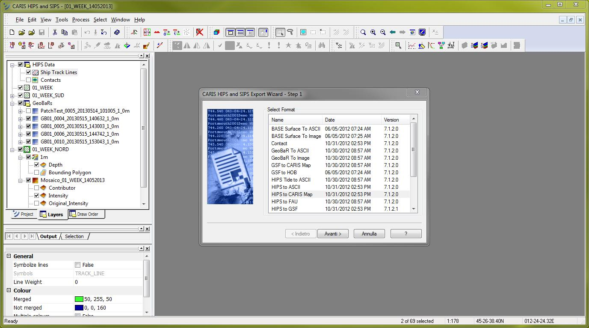
Task: Collapse the General properties section
Action: click(9, 256)
